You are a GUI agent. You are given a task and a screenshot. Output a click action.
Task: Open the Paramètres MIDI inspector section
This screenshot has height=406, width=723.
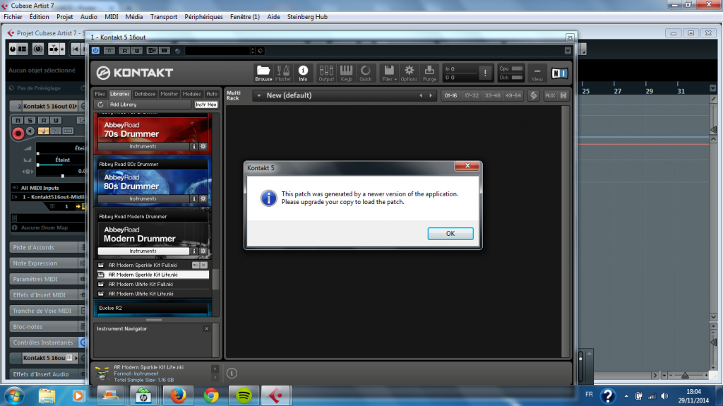44,279
